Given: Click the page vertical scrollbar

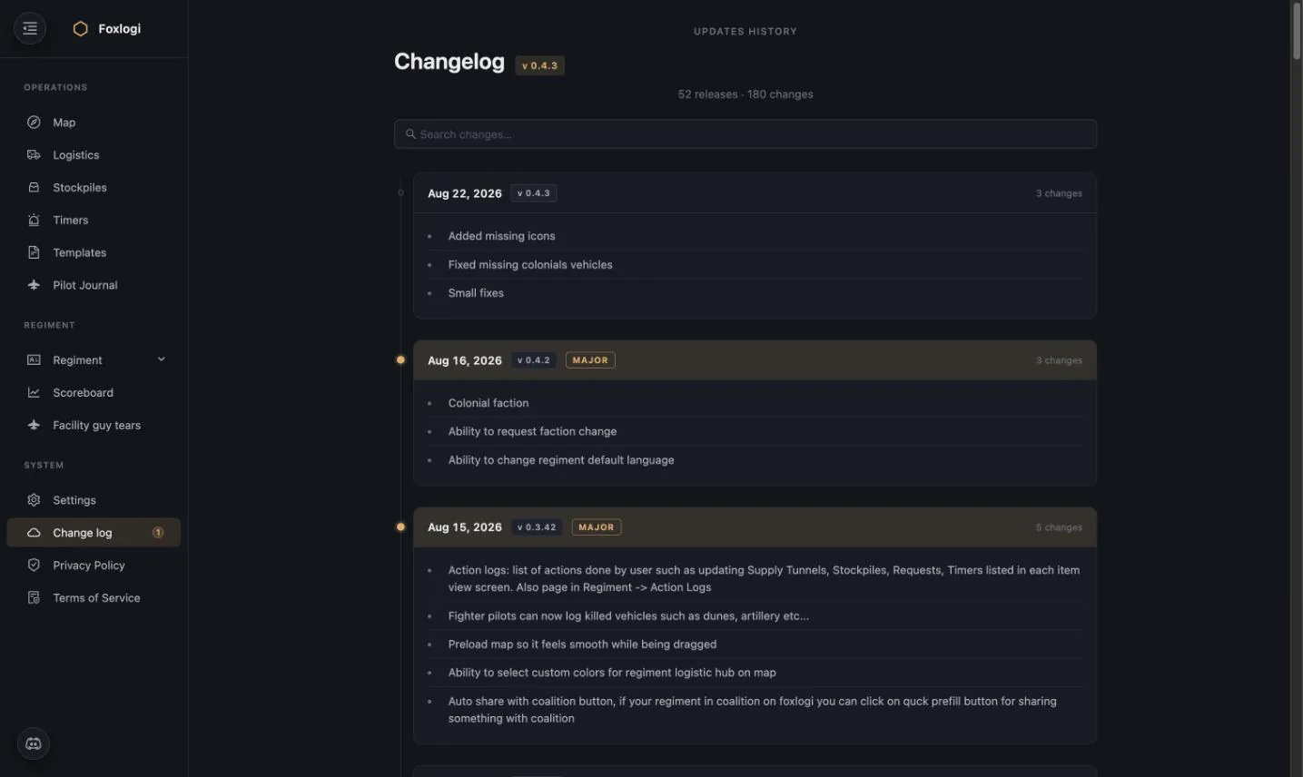Looking at the screenshot, I should tap(1296, 388).
